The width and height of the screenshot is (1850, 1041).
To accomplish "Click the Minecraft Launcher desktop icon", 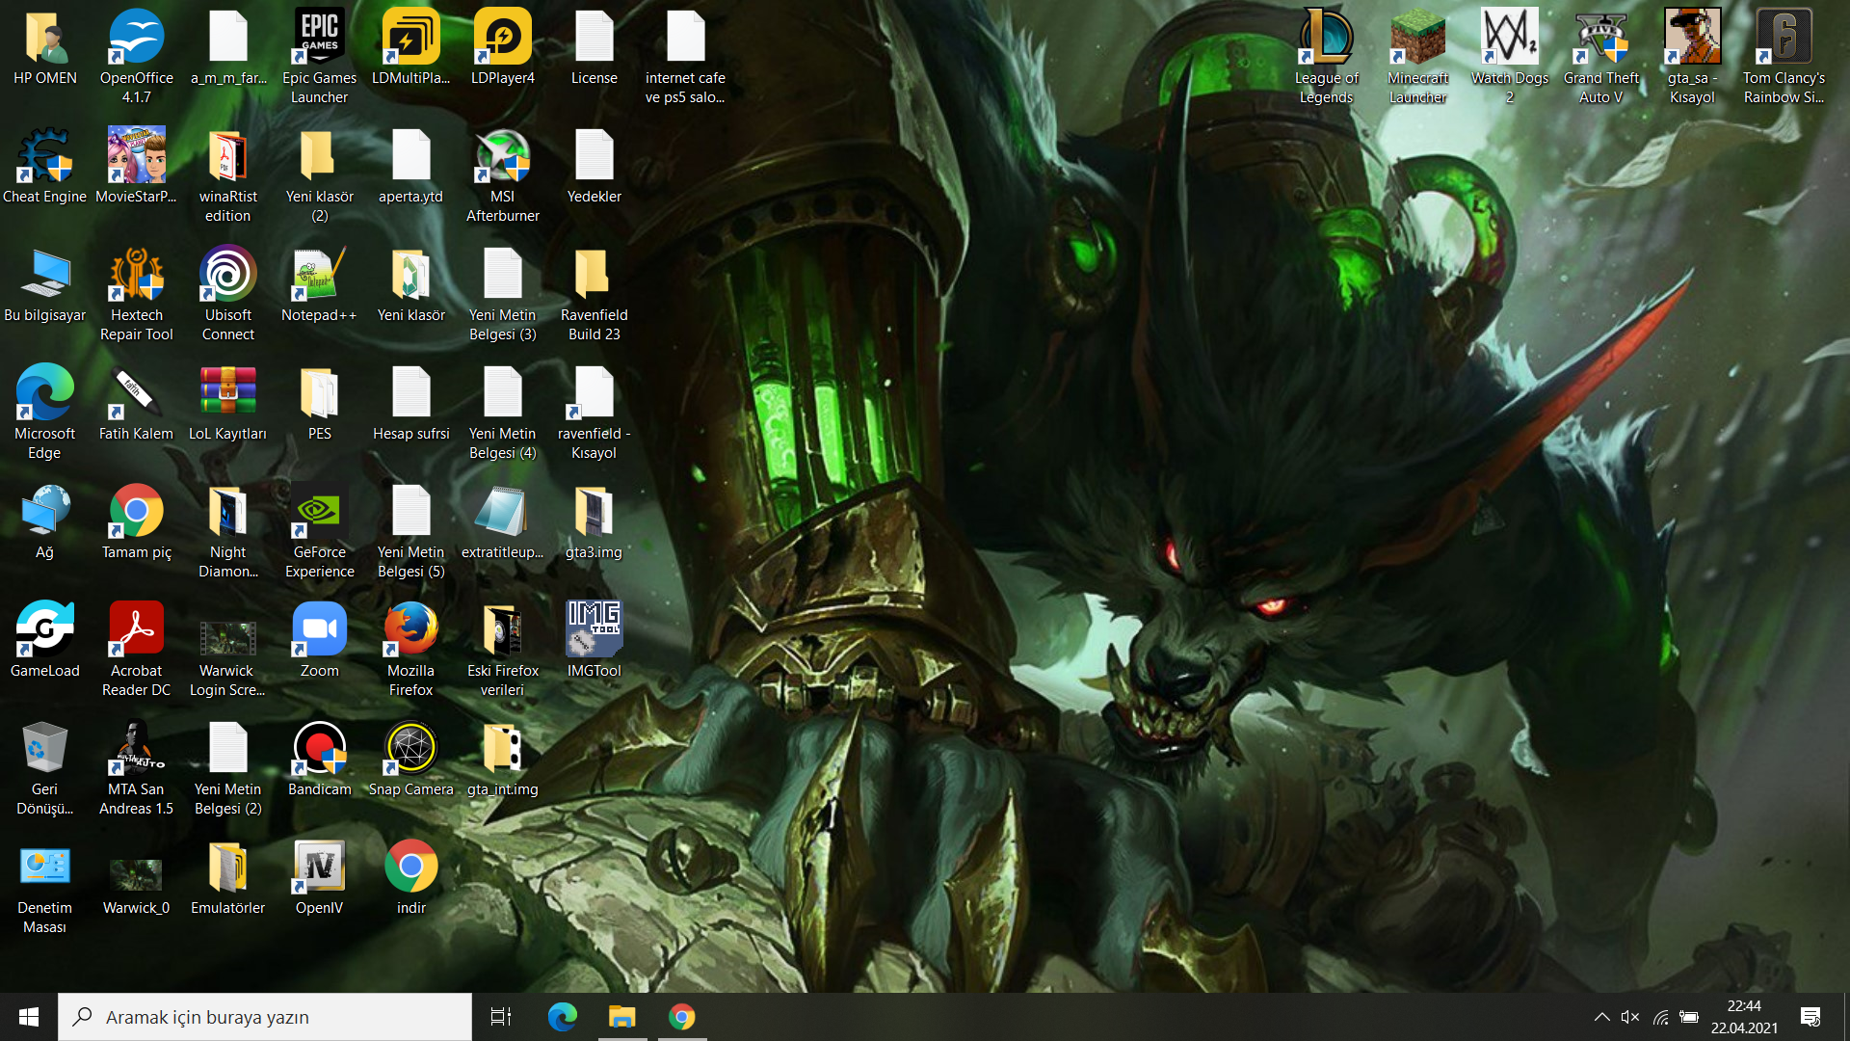I will coord(1417,39).
